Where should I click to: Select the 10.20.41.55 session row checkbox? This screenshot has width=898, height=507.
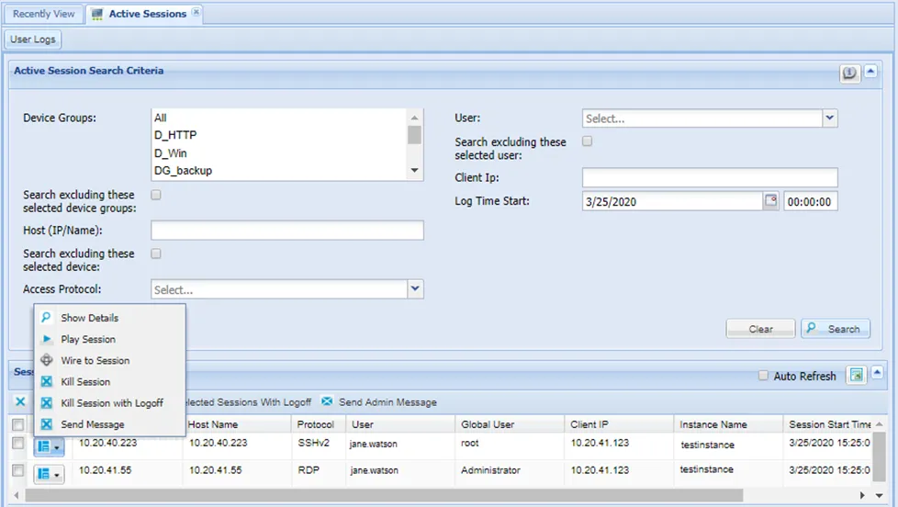pos(17,470)
